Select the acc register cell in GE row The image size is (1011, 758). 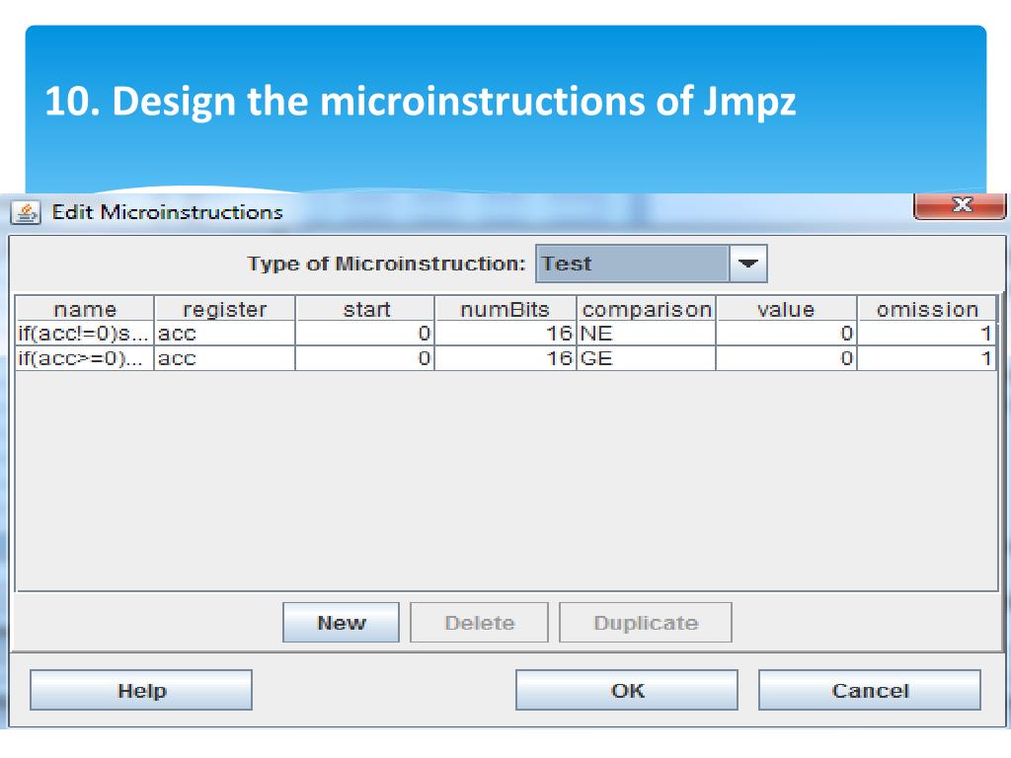224,358
